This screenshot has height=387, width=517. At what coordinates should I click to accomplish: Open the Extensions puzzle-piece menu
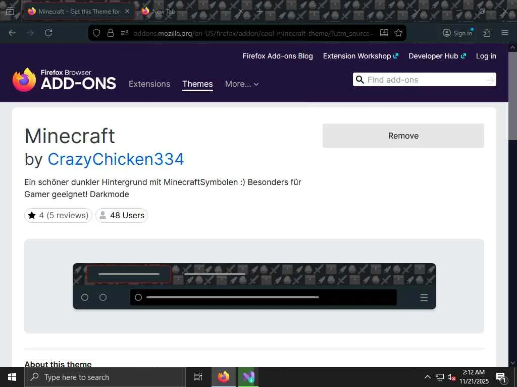[487, 33]
